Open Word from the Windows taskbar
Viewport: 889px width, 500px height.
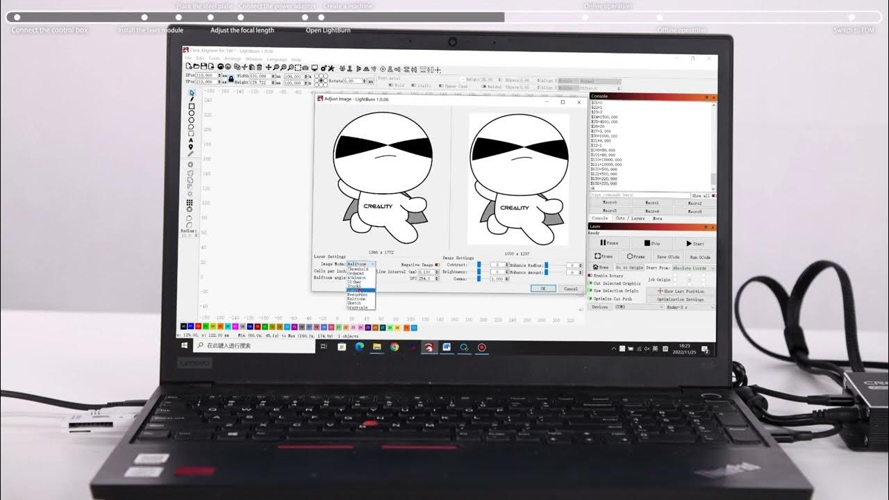point(447,347)
